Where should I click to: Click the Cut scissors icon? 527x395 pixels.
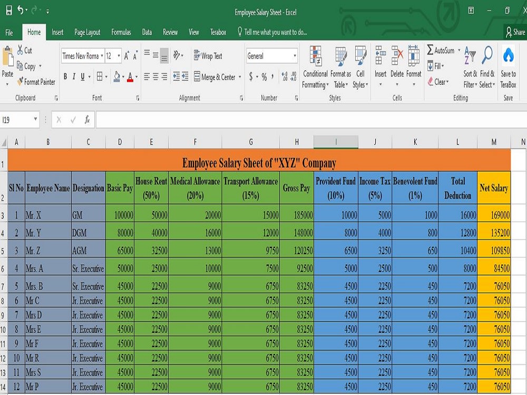(20, 50)
